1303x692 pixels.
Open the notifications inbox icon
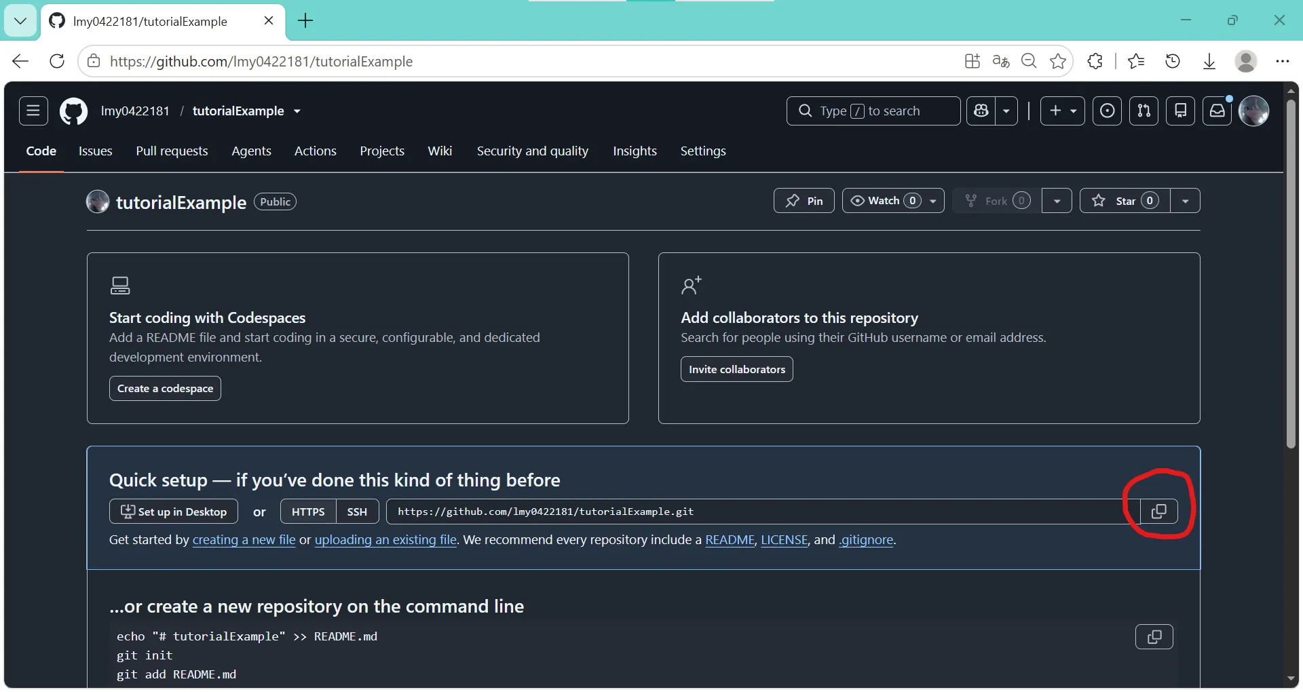pos(1217,111)
